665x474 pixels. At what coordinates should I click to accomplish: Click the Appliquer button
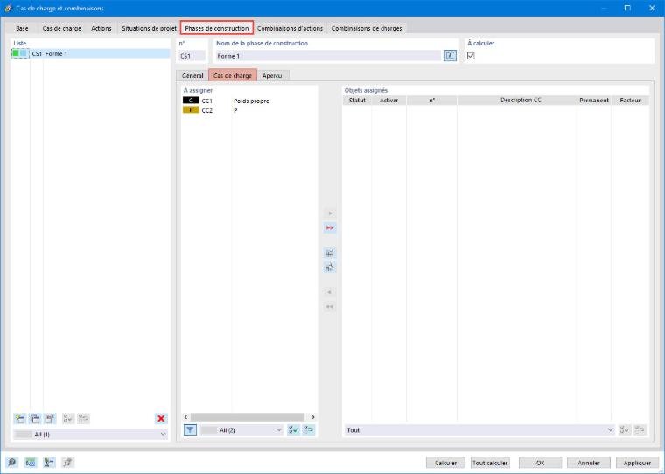(x=637, y=463)
